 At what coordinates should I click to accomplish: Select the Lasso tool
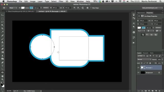coord(2,22)
